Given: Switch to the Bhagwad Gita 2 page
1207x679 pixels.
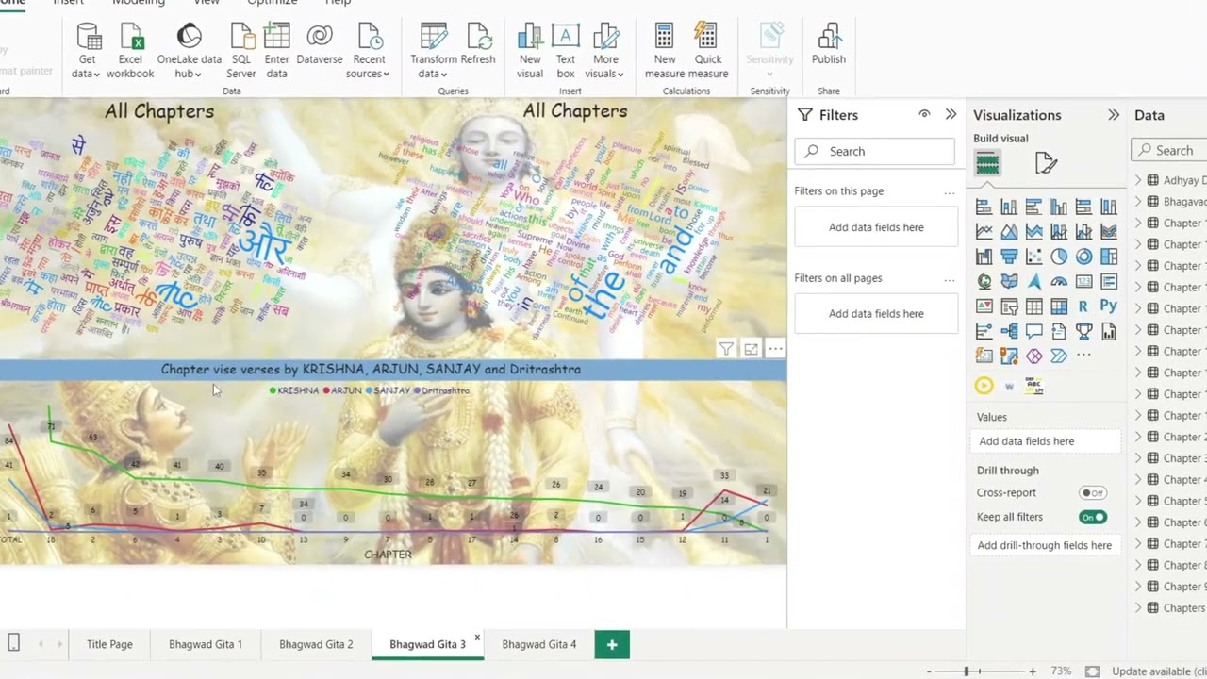Looking at the screenshot, I should 316,644.
